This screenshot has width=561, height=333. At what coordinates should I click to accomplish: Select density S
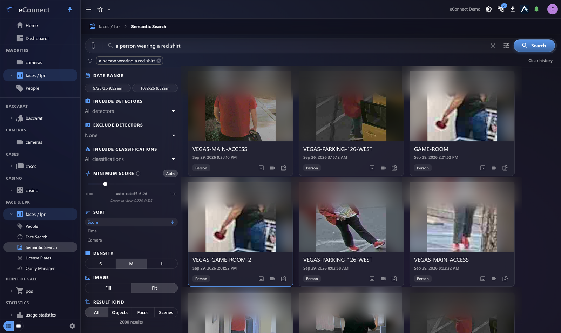coord(100,264)
